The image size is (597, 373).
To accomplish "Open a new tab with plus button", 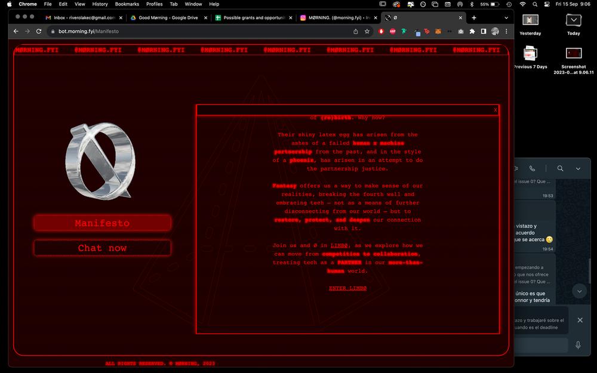I will [x=474, y=17].
